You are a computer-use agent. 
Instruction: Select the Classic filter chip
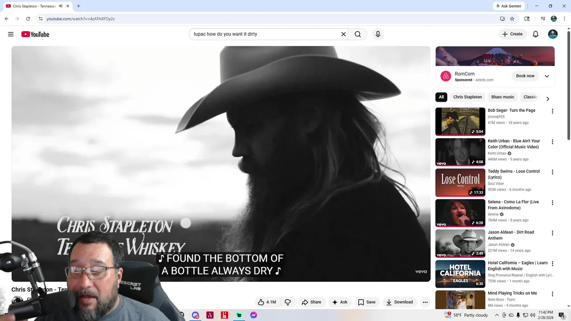pos(530,97)
